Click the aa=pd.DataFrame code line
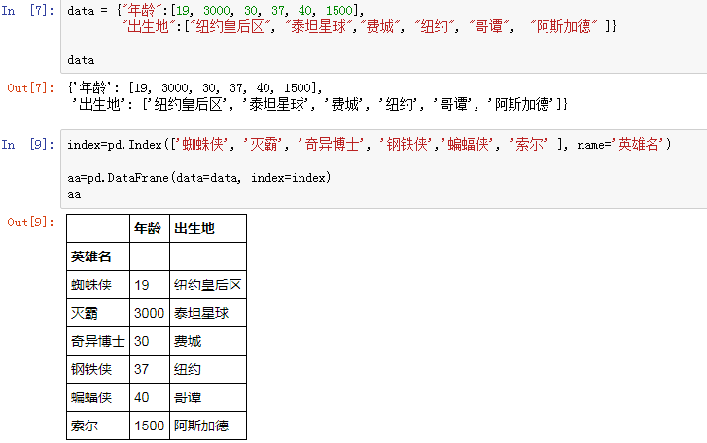The height and width of the screenshot is (443, 707). (x=198, y=178)
